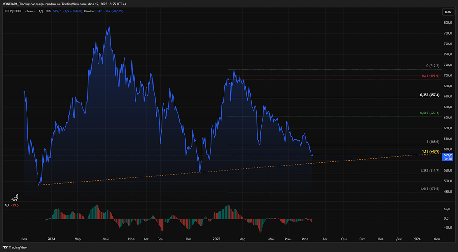Click the 800,0 mark on price scale
Viewport: 458px width, 252px height.
[x=447, y=23]
